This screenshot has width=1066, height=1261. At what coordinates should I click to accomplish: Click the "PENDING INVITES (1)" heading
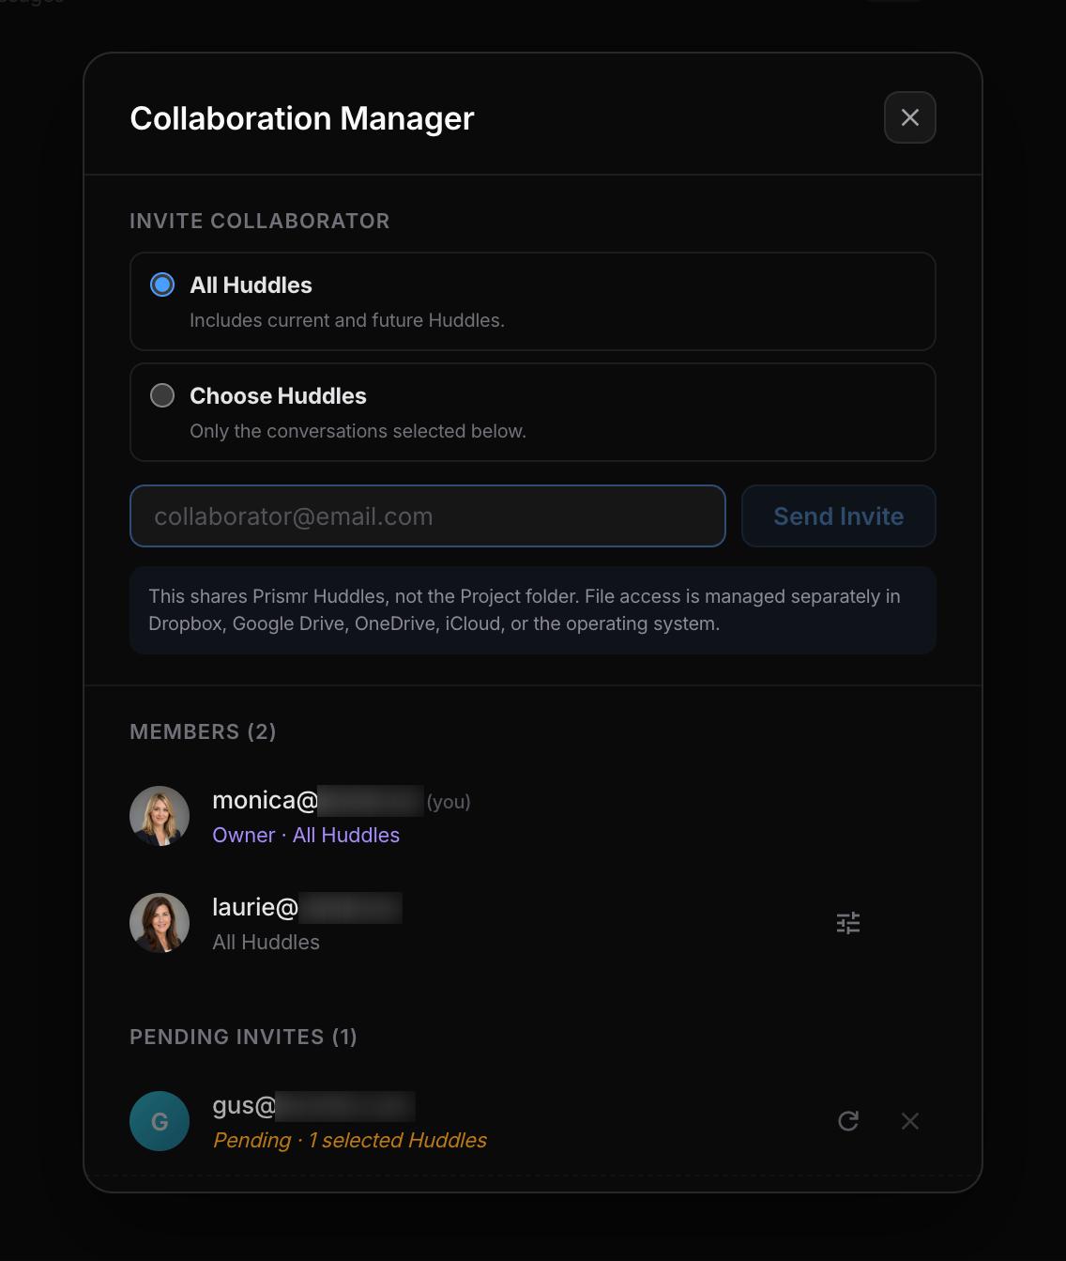pyautogui.click(x=243, y=1037)
